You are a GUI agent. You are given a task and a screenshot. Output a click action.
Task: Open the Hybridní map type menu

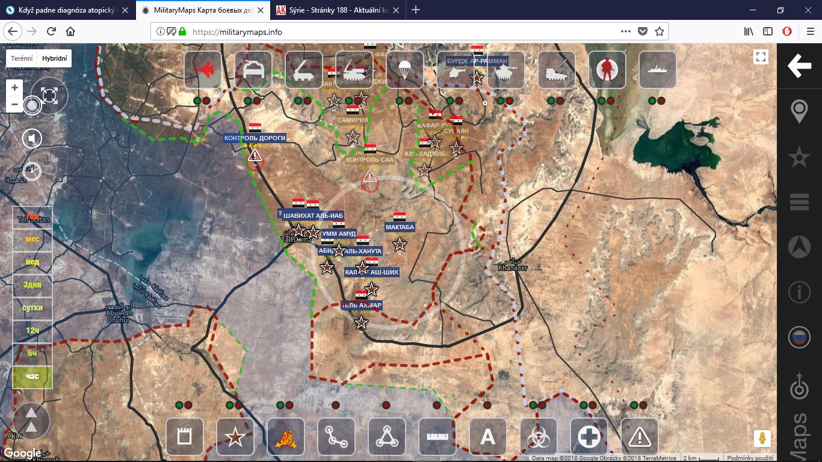[x=54, y=58]
